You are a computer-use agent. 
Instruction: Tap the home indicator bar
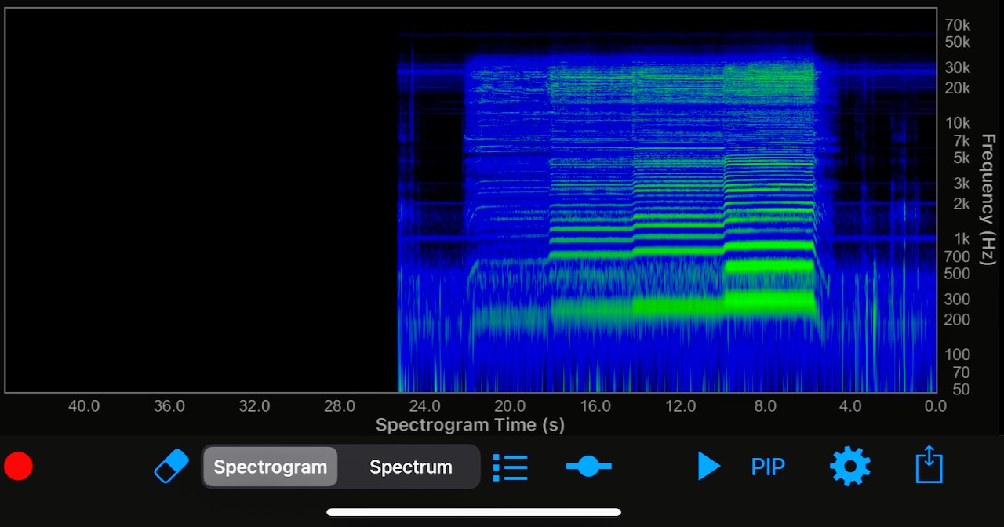click(x=474, y=513)
